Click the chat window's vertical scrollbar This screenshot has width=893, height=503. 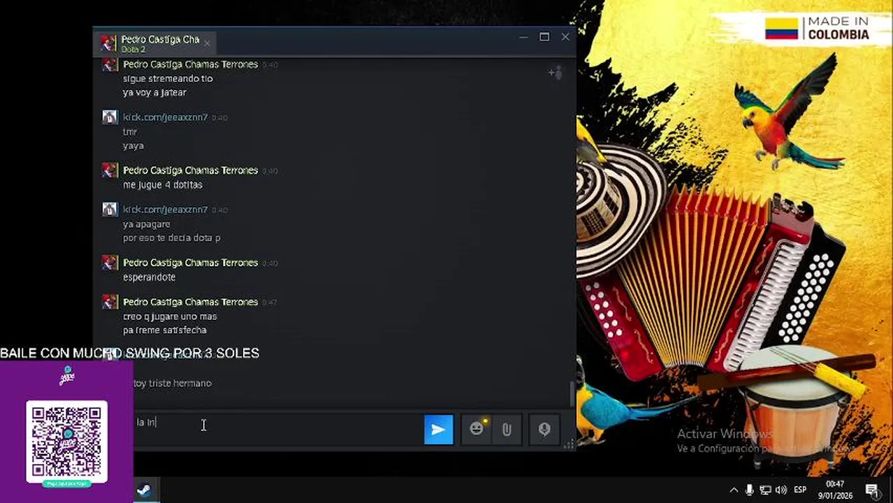point(572,393)
